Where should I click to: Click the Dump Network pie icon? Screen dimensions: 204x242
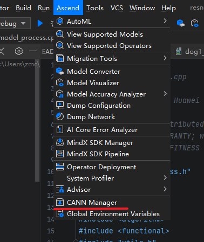(x=60, y=116)
